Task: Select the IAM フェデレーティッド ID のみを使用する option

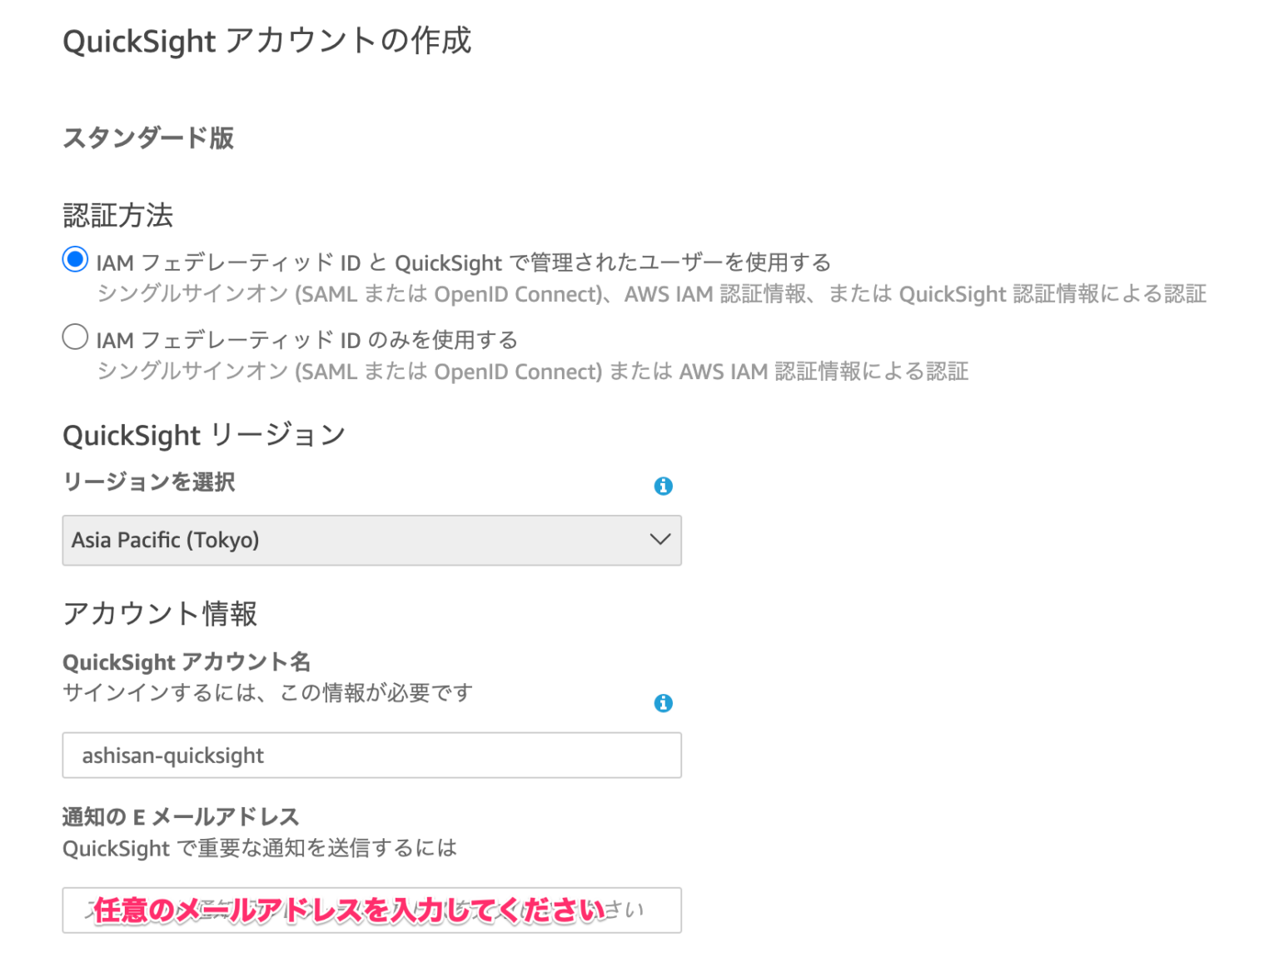Action: (x=74, y=337)
